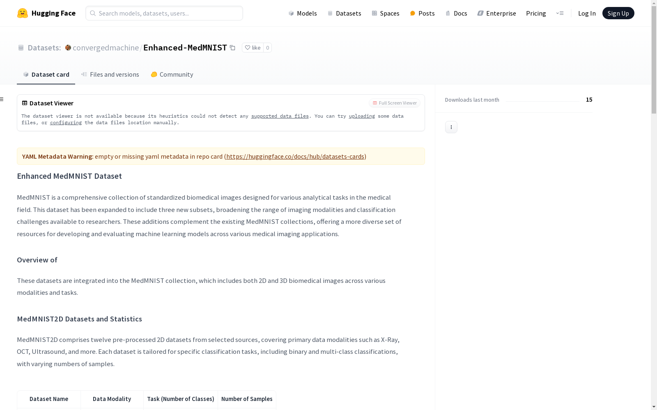
Task: Open the supported data files link
Action: [280, 116]
